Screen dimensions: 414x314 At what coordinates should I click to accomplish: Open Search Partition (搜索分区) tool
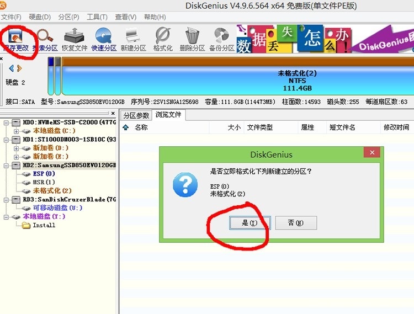[x=45, y=40]
